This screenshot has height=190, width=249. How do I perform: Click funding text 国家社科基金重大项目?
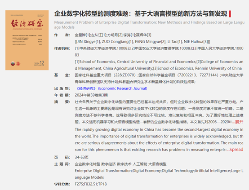pyautogui.click(x=93, y=75)
